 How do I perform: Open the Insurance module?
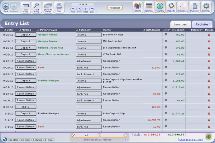[183, 8]
